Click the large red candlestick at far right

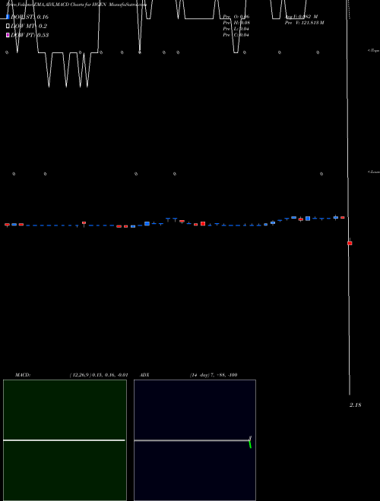350,243
